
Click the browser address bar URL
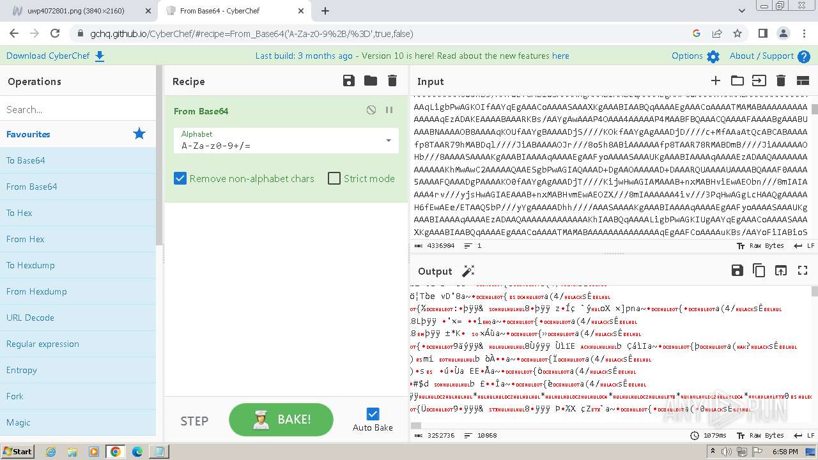[252, 33]
